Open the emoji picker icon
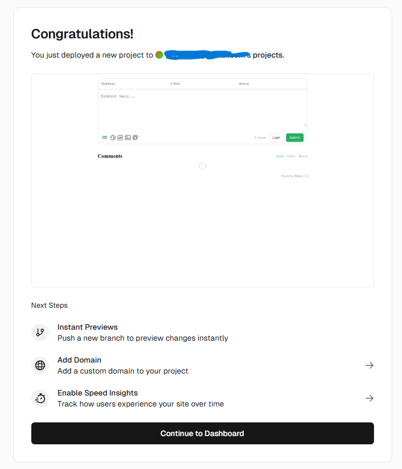 pos(113,138)
